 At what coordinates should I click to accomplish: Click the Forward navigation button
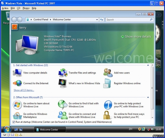(x=20, y=20)
